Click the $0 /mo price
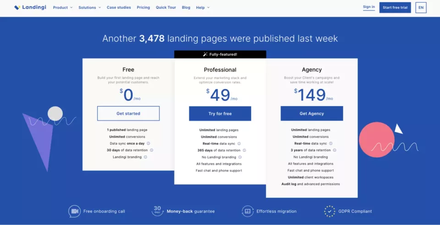 [130, 95]
